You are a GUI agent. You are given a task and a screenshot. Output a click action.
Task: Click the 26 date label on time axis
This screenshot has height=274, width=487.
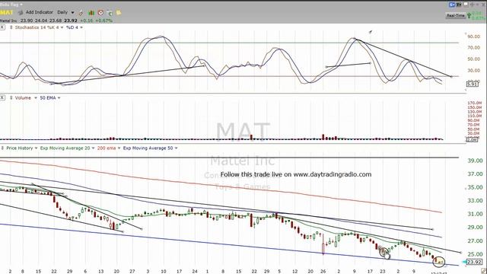coord(323,271)
